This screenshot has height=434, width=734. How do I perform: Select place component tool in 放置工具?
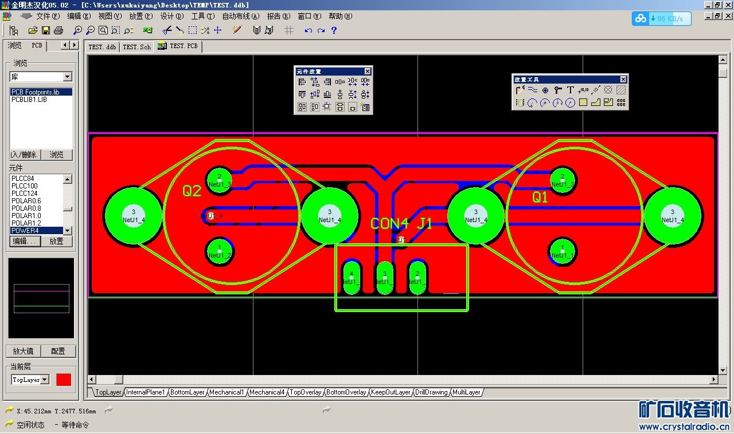520,102
